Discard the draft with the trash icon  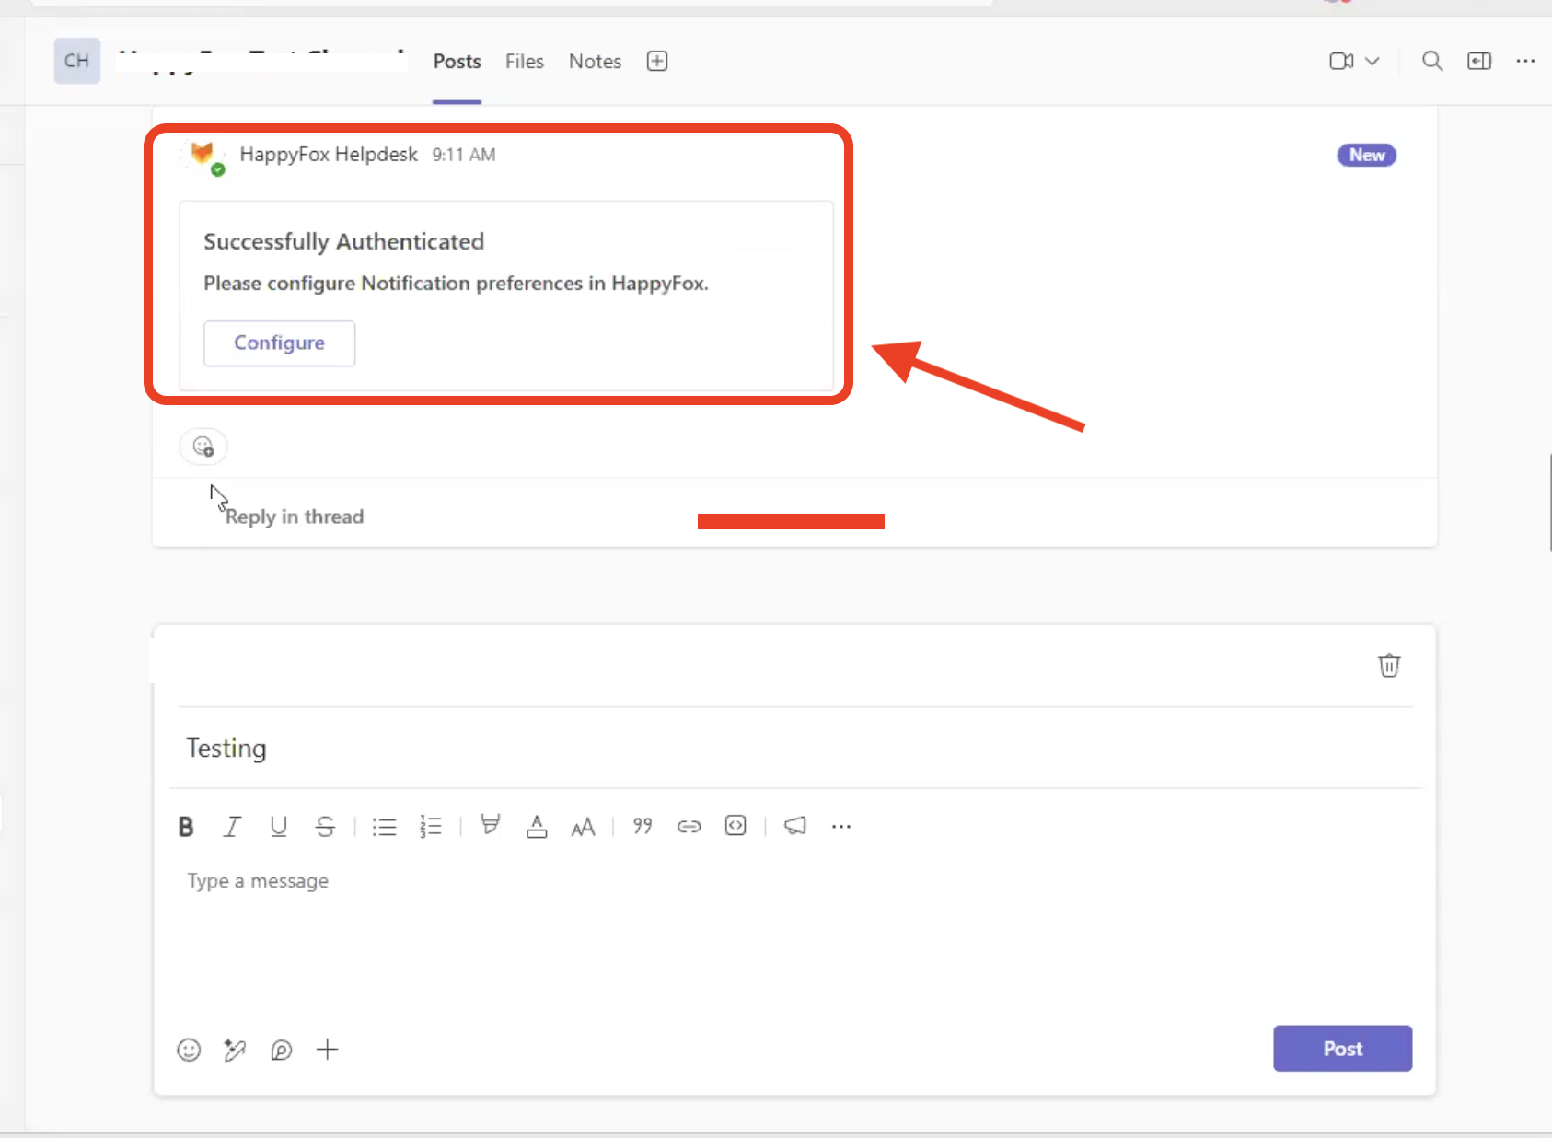[x=1389, y=665]
